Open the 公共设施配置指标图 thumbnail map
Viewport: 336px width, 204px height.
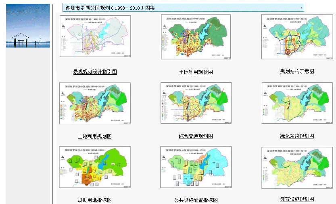[x=196, y=167]
